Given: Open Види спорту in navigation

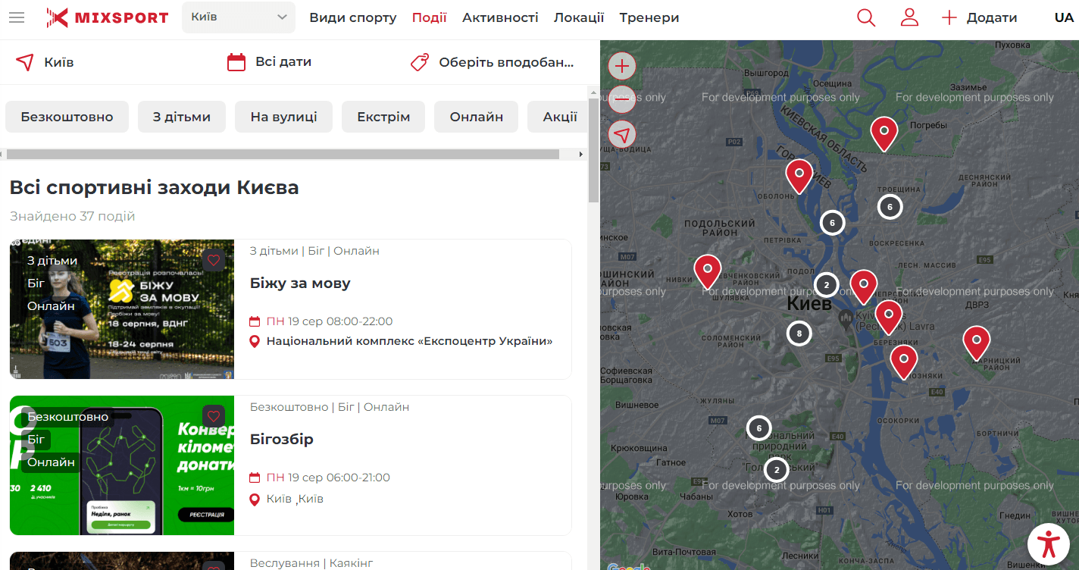Looking at the screenshot, I should [x=353, y=17].
